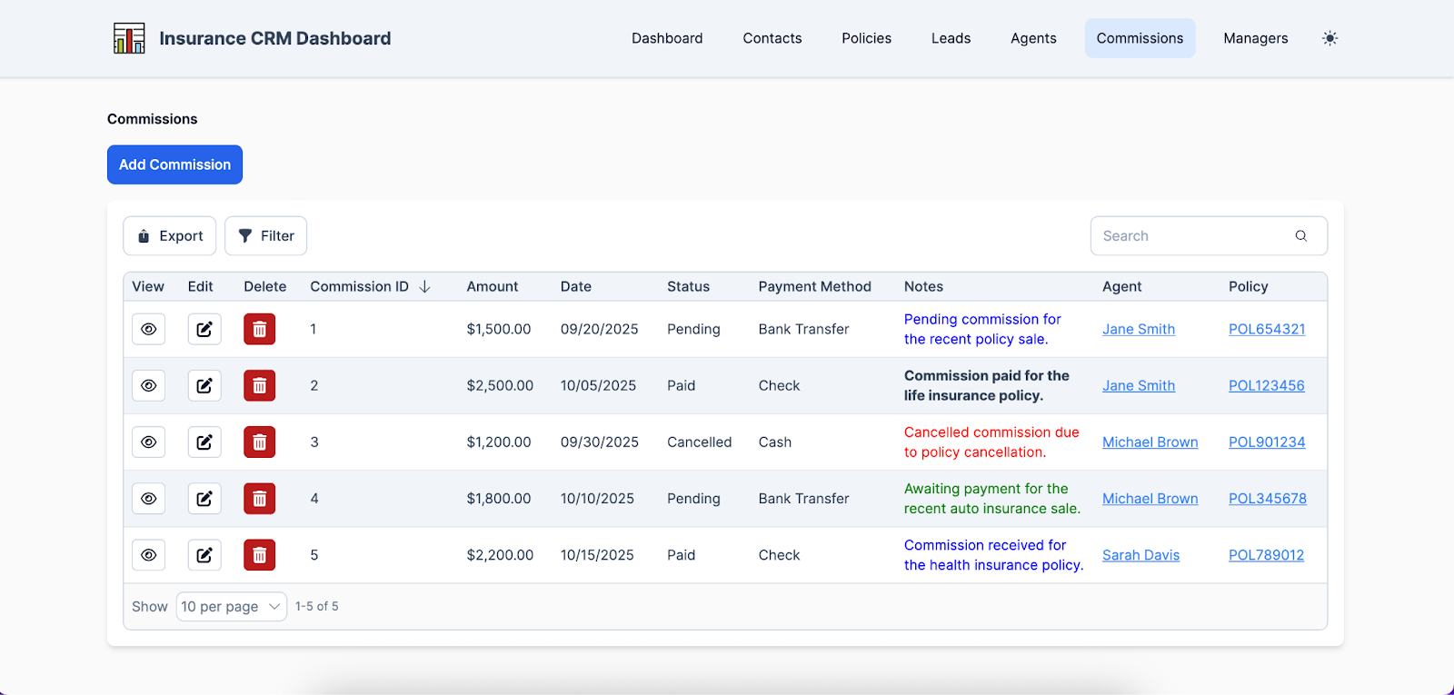The width and height of the screenshot is (1454, 695).
Task: Click the Insurance CRM Dashboard logo icon
Action: click(x=129, y=38)
